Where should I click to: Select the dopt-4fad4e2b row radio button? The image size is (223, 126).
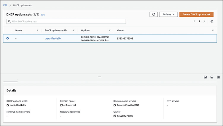click(x=8, y=38)
